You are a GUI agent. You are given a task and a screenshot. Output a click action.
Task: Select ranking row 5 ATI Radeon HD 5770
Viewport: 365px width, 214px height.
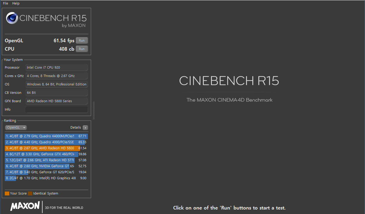[x=46, y=160]
